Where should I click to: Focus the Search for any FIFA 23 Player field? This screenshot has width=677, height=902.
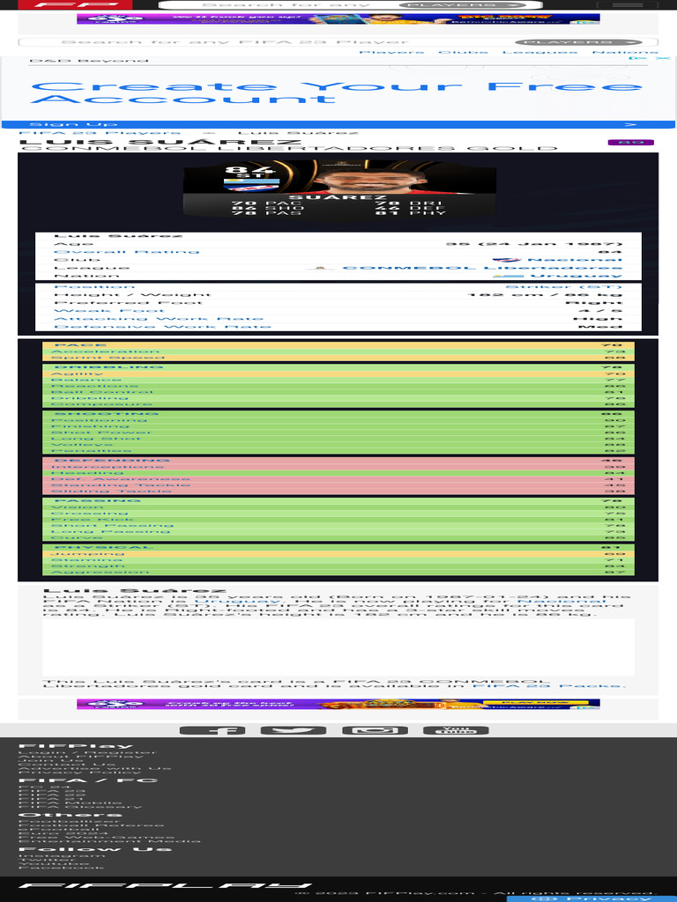[266, 42]
